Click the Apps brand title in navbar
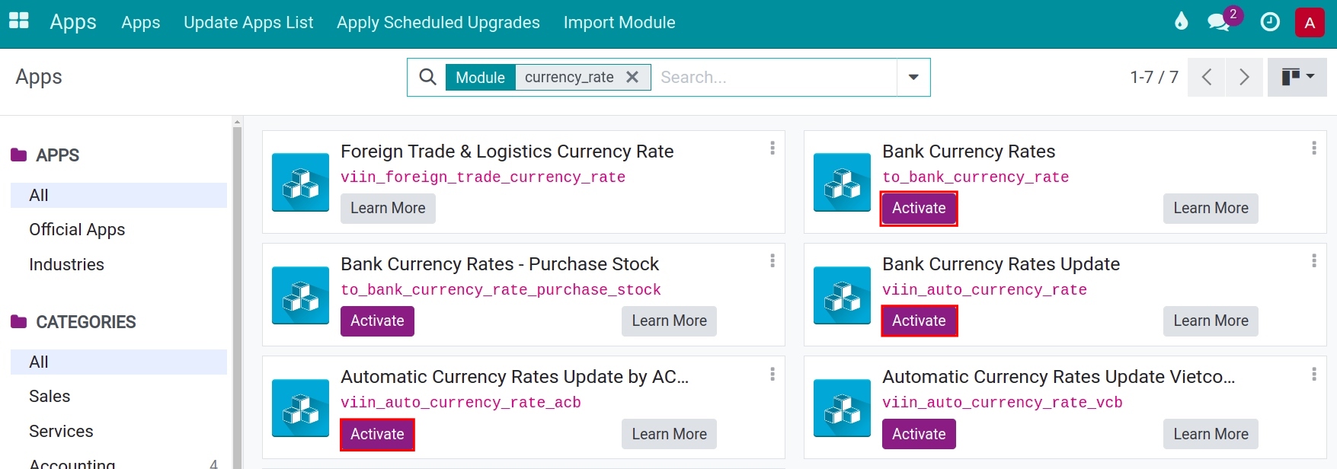The width and height of the screenshot is (1337, 469). pos(73,22)
